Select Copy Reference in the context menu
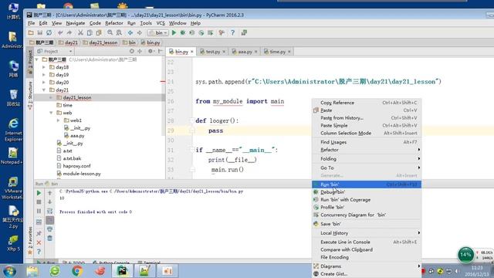 coord(367,103)
